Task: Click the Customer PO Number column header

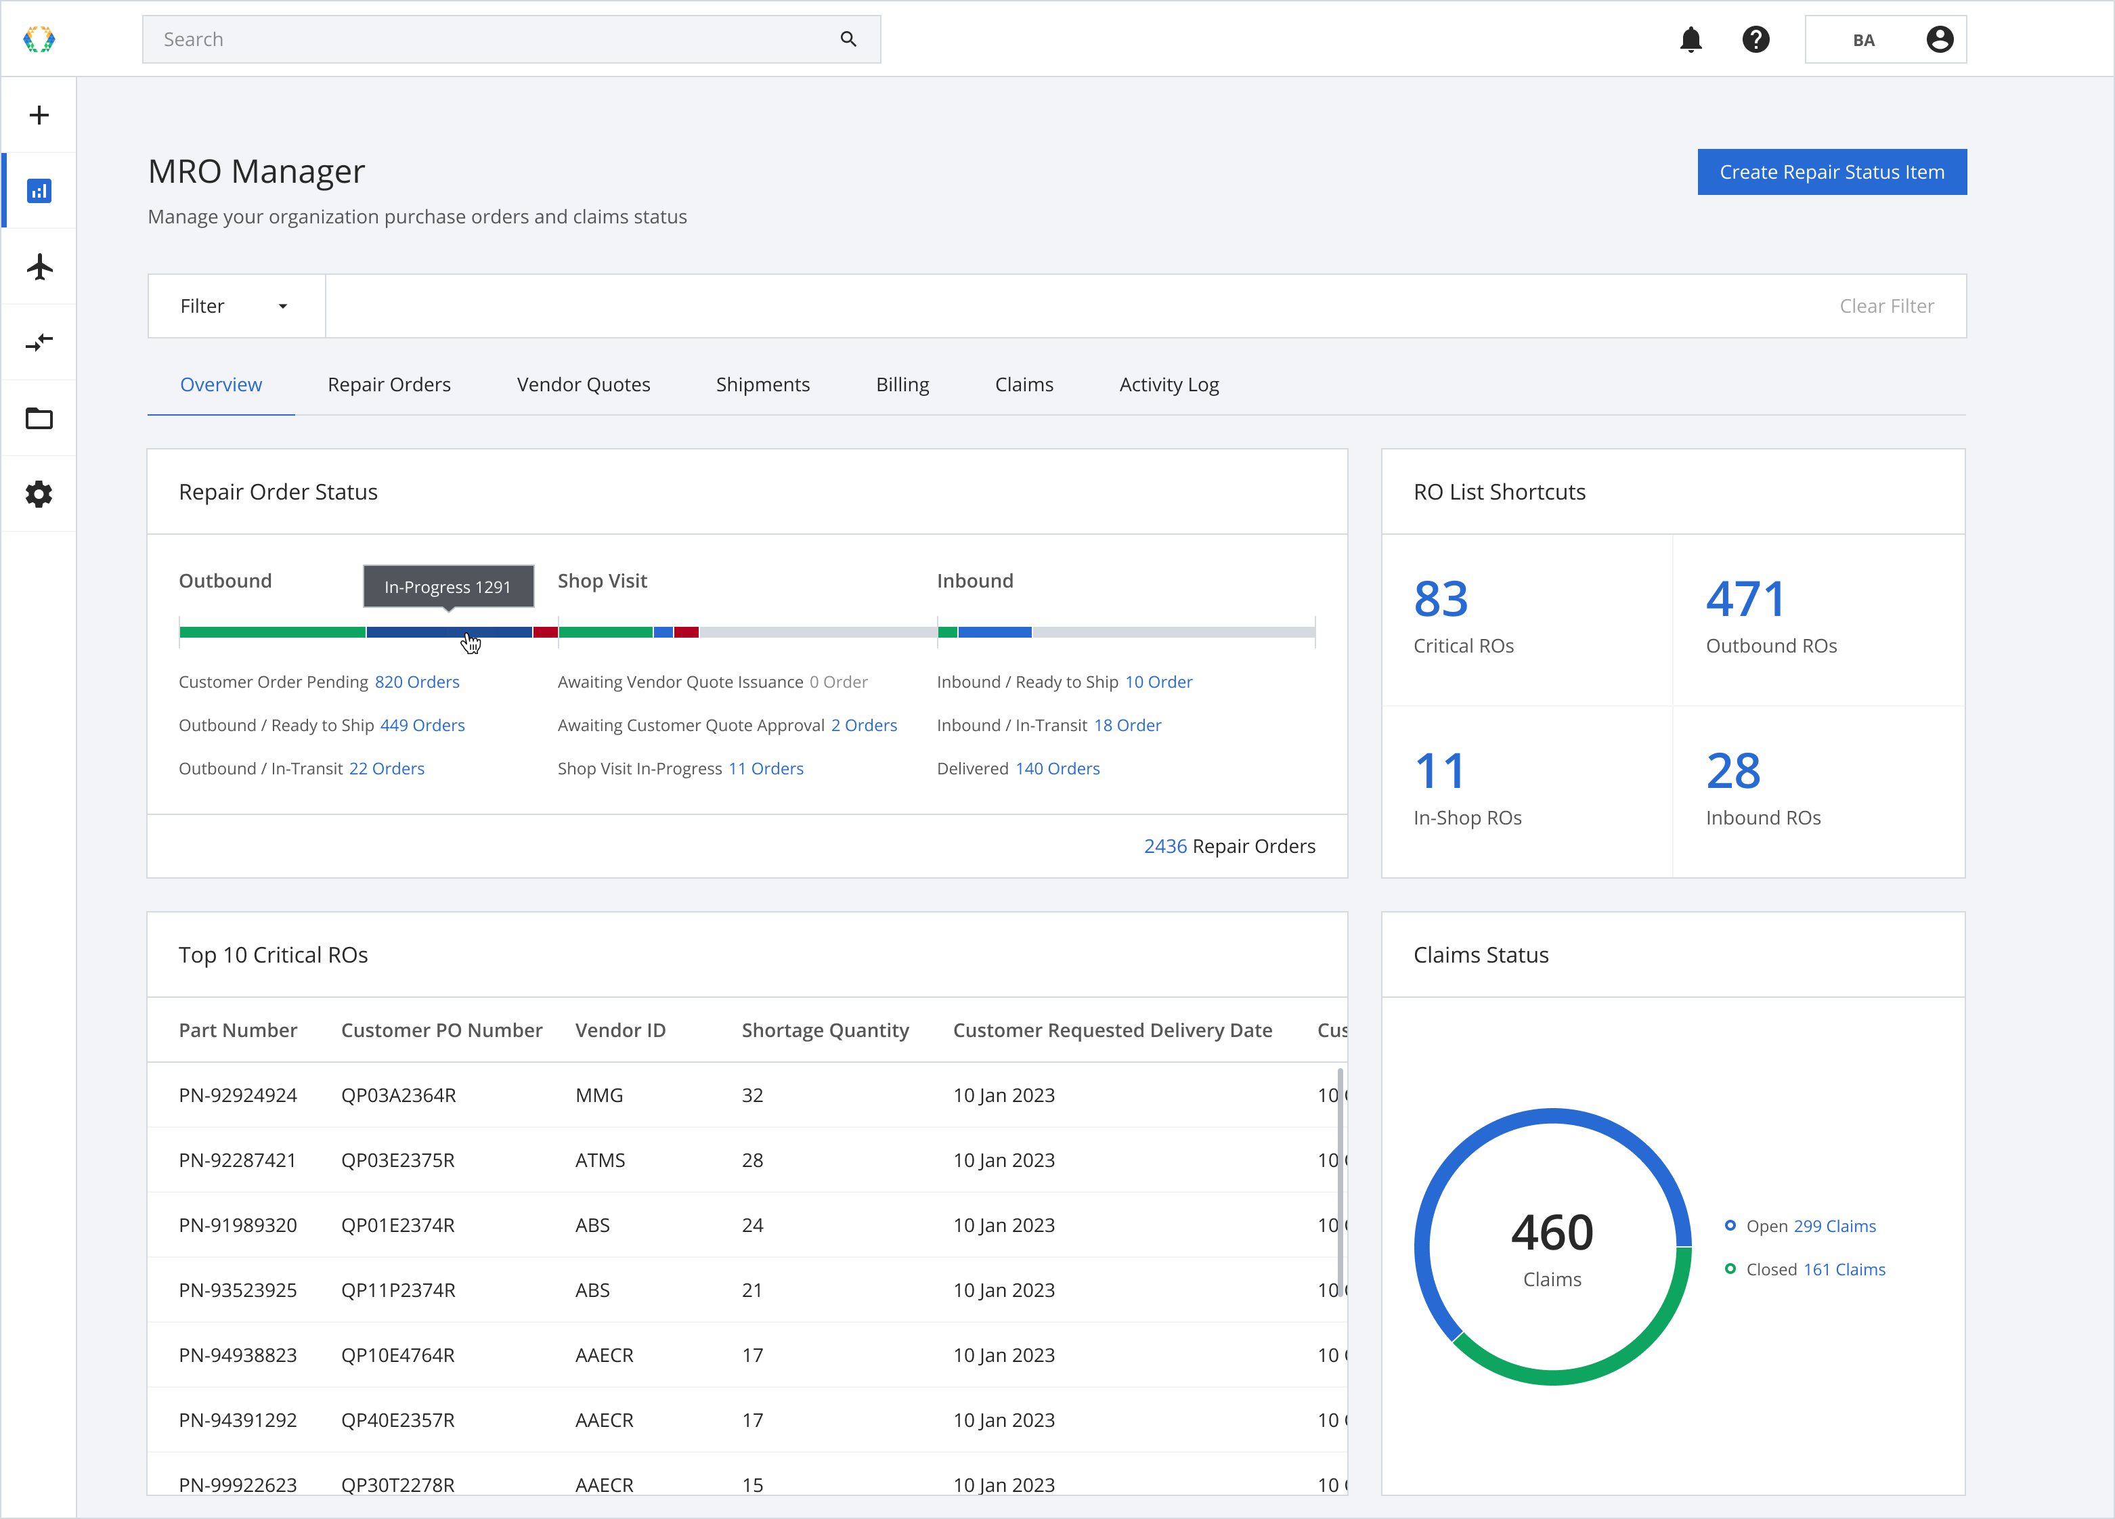Action: 442,1030
